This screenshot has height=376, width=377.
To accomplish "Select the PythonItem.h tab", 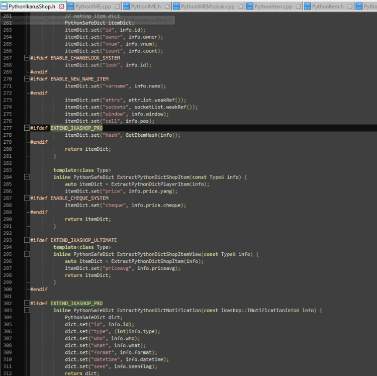I will pyautogui.click(x=328, y=7).
